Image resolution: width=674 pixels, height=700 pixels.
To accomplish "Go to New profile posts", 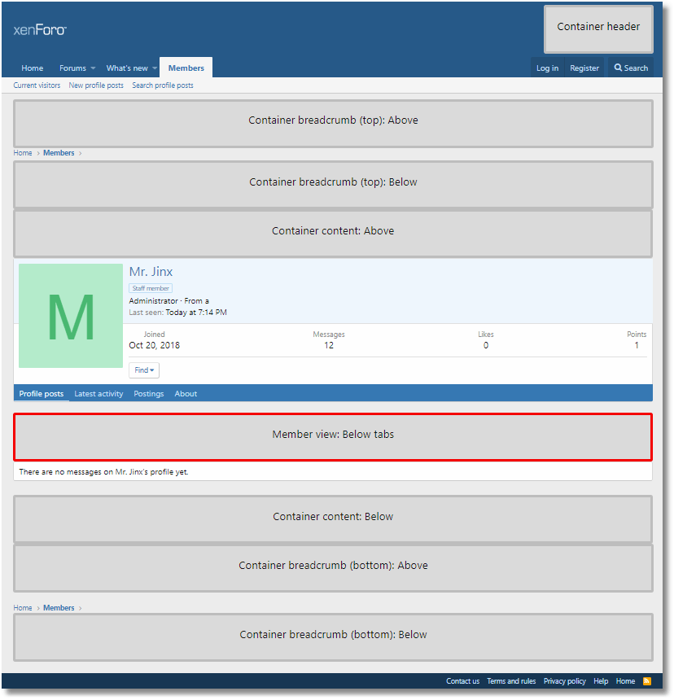I will pos(96,85).
